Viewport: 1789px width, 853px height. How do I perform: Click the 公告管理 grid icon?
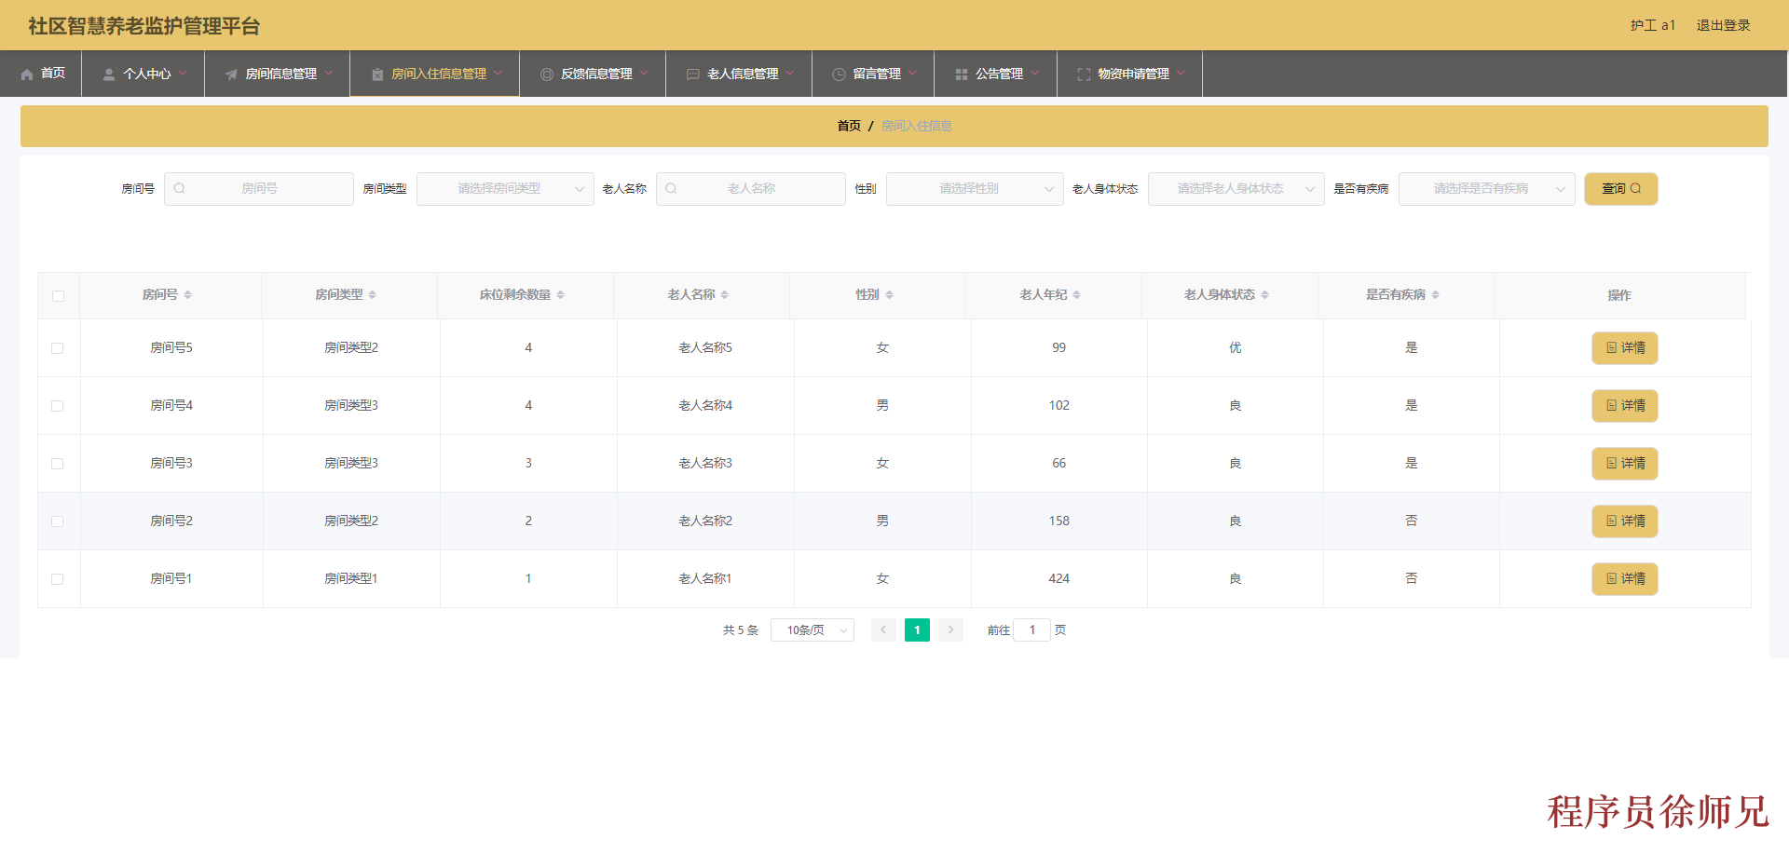960,74
